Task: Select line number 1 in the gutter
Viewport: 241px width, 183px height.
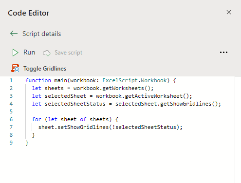Action: tap(11, 80)
